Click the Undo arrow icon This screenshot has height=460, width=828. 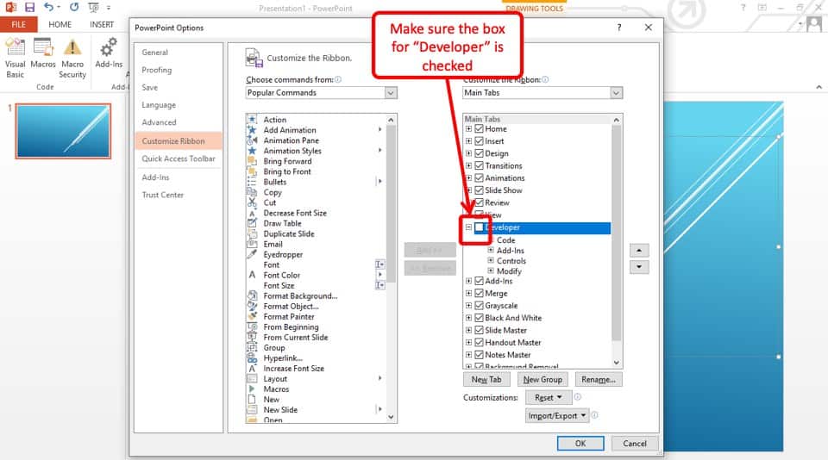48,8
